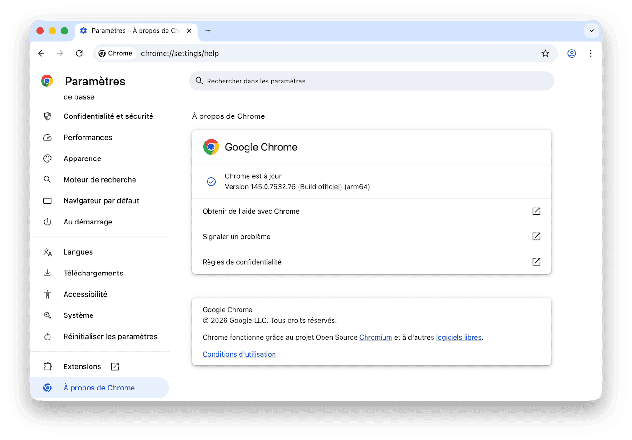Switch to the Paramètres tab
The height and width of the screenshot is (440, 632).
pos(132,31)
